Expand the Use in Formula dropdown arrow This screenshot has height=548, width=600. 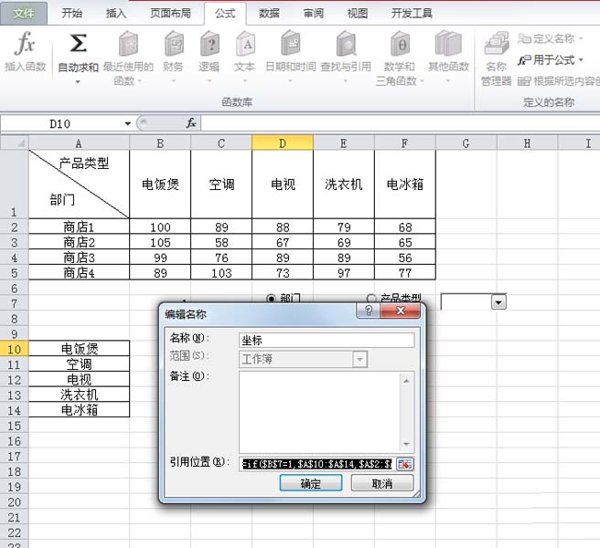581,60
